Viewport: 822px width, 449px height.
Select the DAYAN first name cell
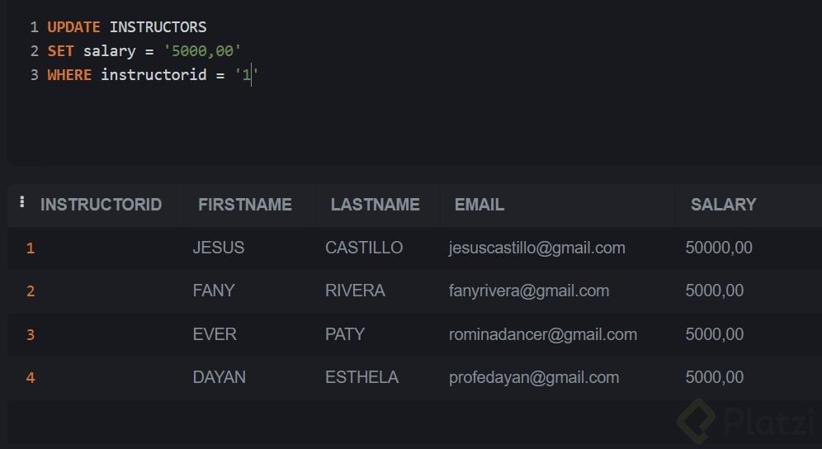pos(220,377)
